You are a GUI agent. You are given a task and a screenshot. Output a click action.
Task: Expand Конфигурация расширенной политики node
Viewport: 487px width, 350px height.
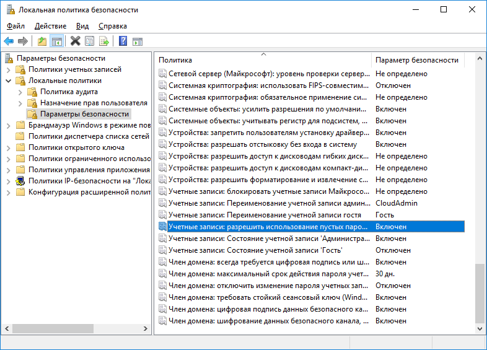pos(9,193)
